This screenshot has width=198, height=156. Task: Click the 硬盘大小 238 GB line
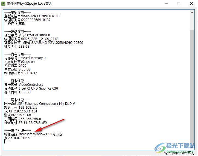tap(17, 46)
